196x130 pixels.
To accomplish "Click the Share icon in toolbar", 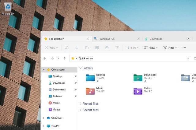I will pyautogui.click(x=107, y=48).
